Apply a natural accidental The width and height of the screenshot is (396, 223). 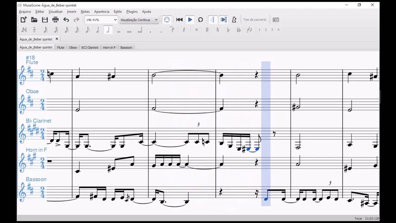[217, 30]
